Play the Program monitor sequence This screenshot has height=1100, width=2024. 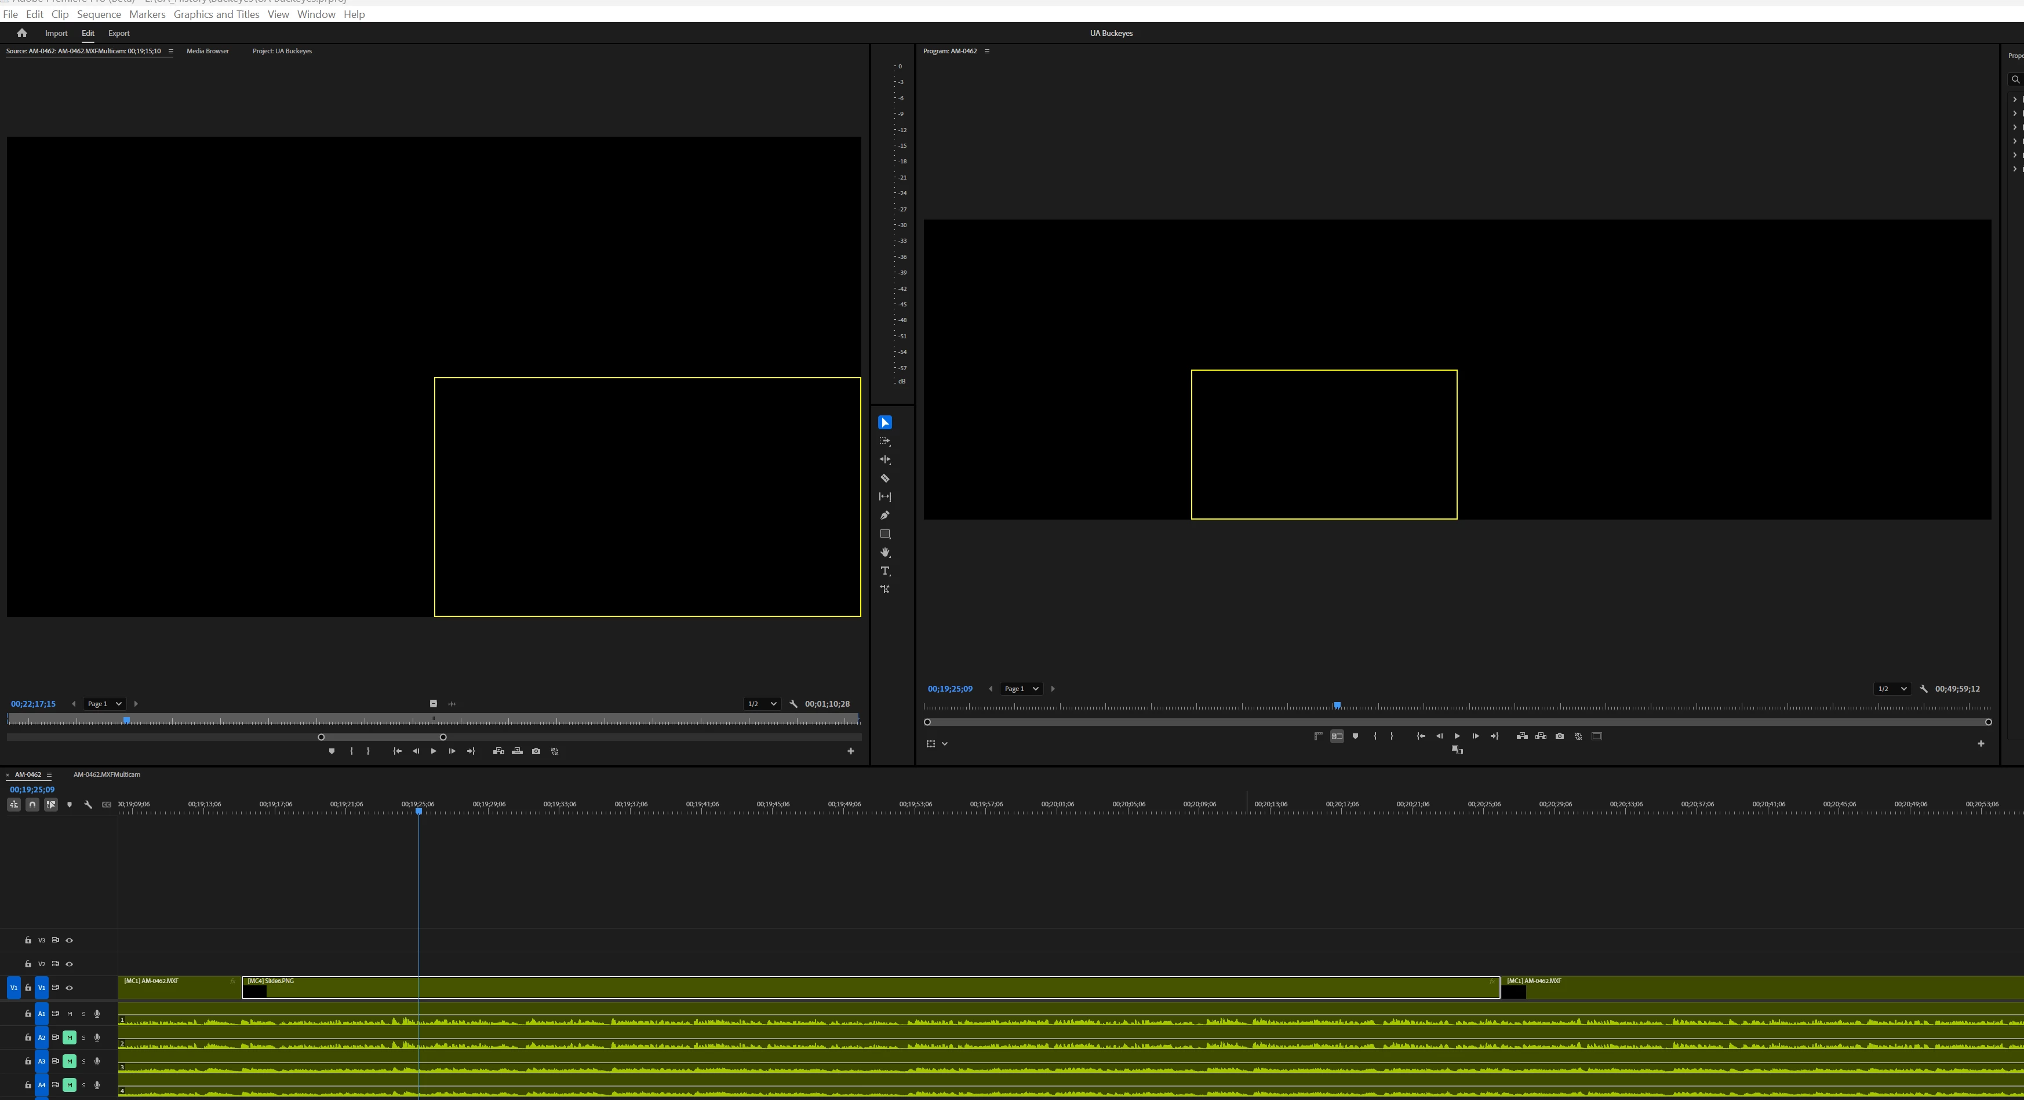1457,736
